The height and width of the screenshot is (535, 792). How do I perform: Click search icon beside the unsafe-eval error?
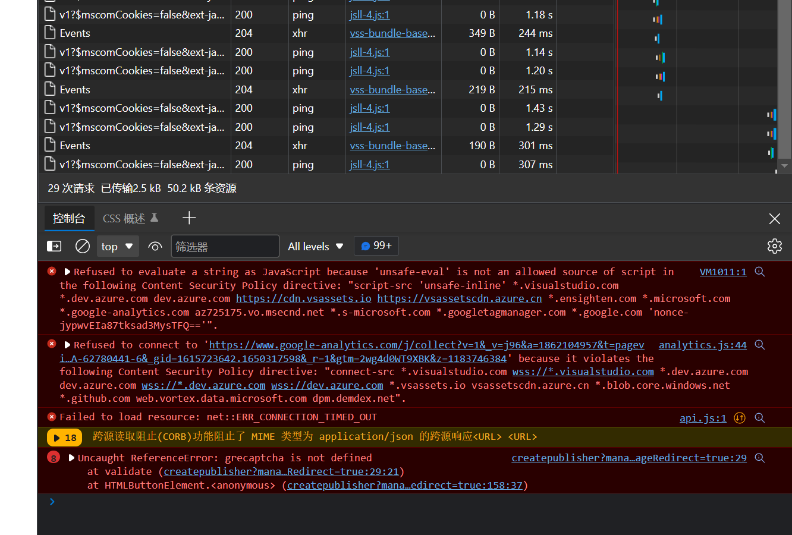759,271
